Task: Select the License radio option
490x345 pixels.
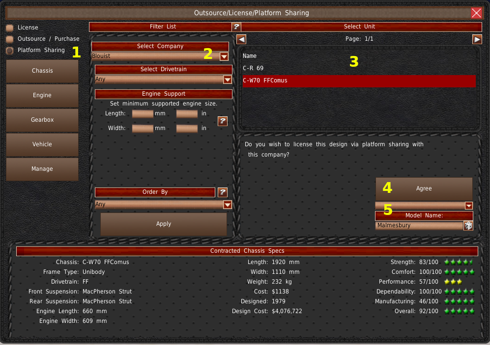Action: [x=9, y=28]
